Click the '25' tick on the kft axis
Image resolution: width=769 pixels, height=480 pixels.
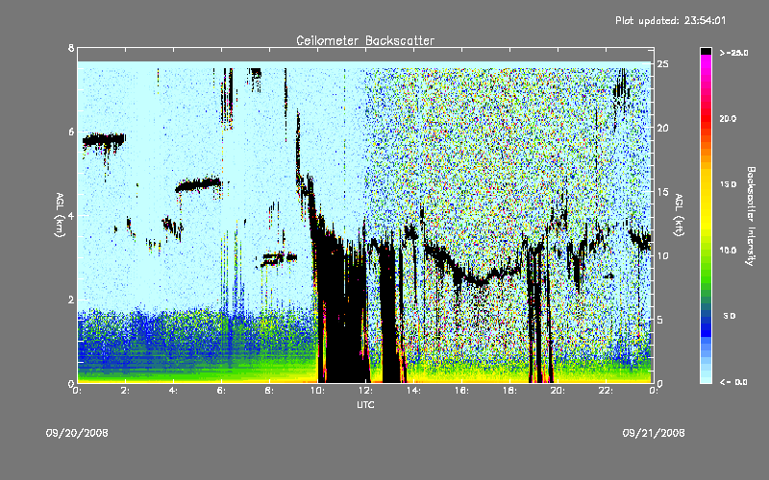662,64
